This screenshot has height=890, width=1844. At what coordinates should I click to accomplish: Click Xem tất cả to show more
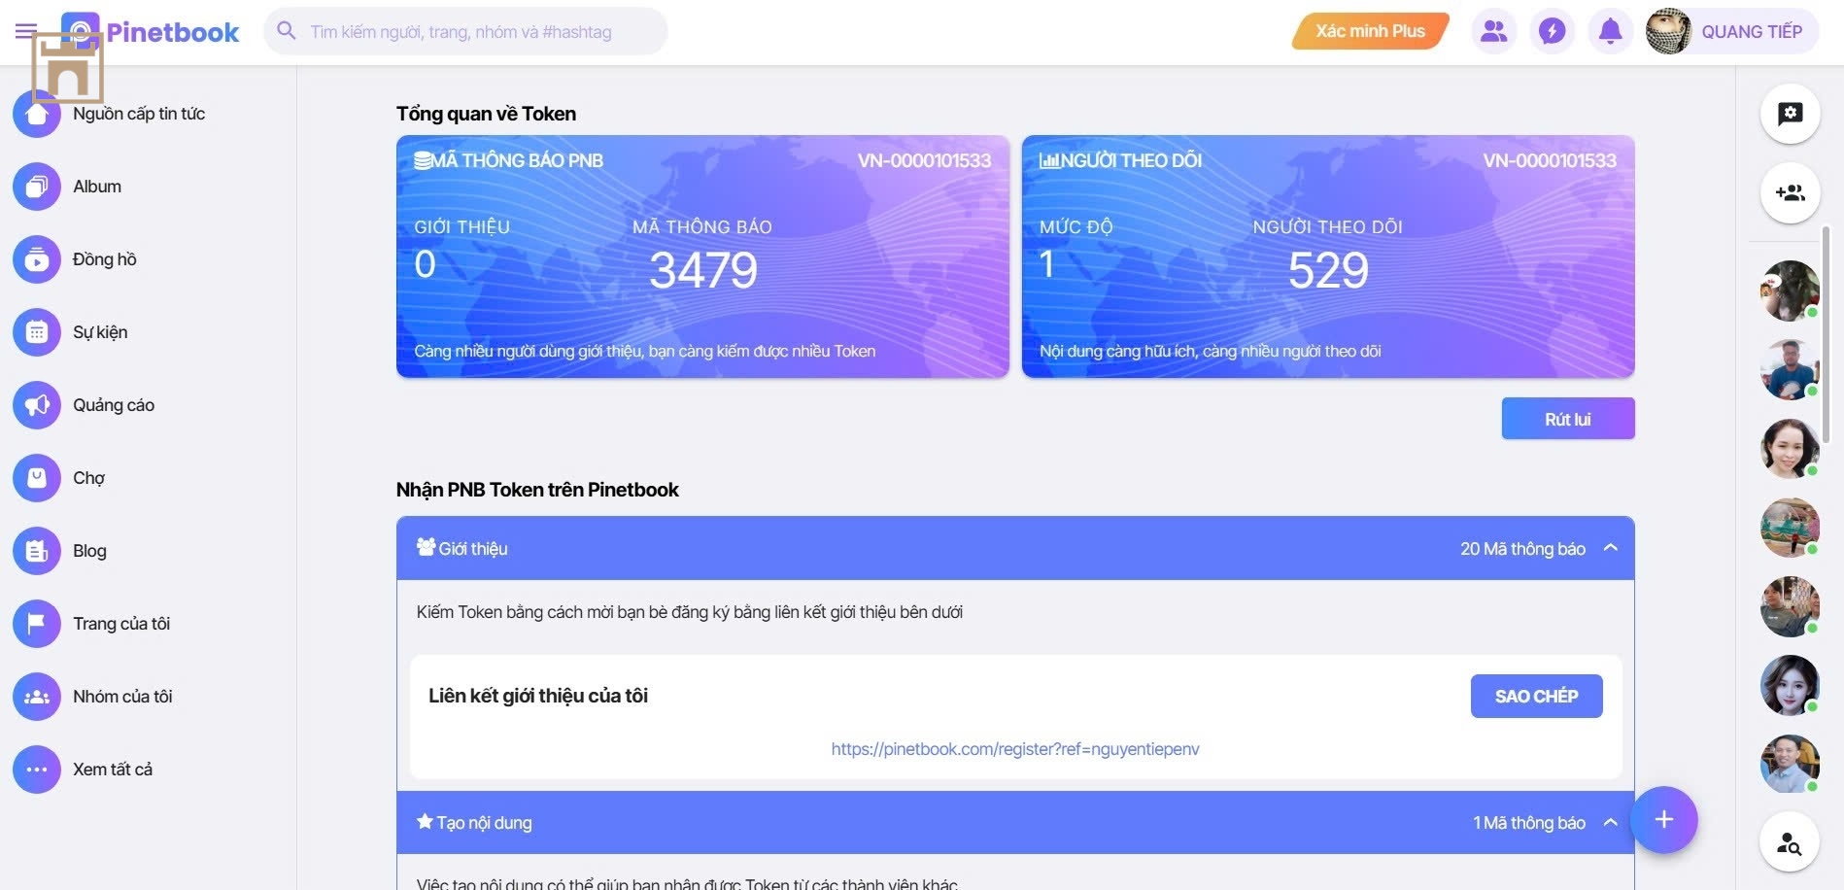pos(113,770)
